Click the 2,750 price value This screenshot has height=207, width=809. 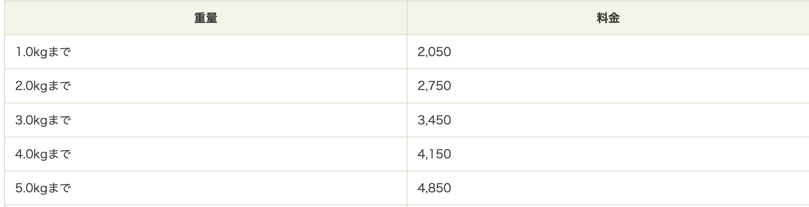pyautogui.click(x=434, y=86)
